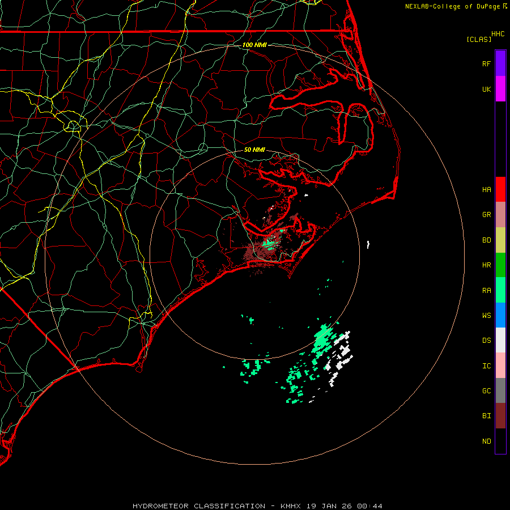Click the DS legend label
Image resolution: width=510 pixels, height=510 pixels.
pos(486,341)
